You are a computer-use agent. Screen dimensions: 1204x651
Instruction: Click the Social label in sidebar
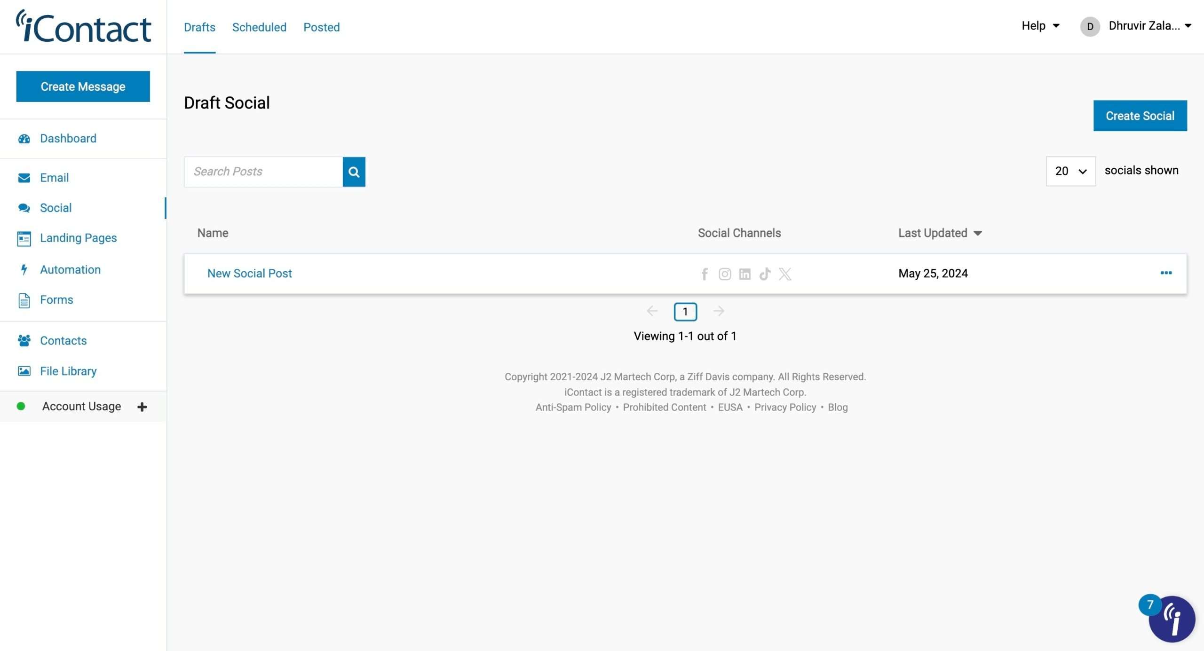coord(55,208)
